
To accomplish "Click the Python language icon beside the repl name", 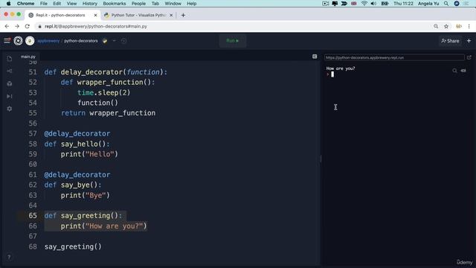I will [x=105, y=41].
